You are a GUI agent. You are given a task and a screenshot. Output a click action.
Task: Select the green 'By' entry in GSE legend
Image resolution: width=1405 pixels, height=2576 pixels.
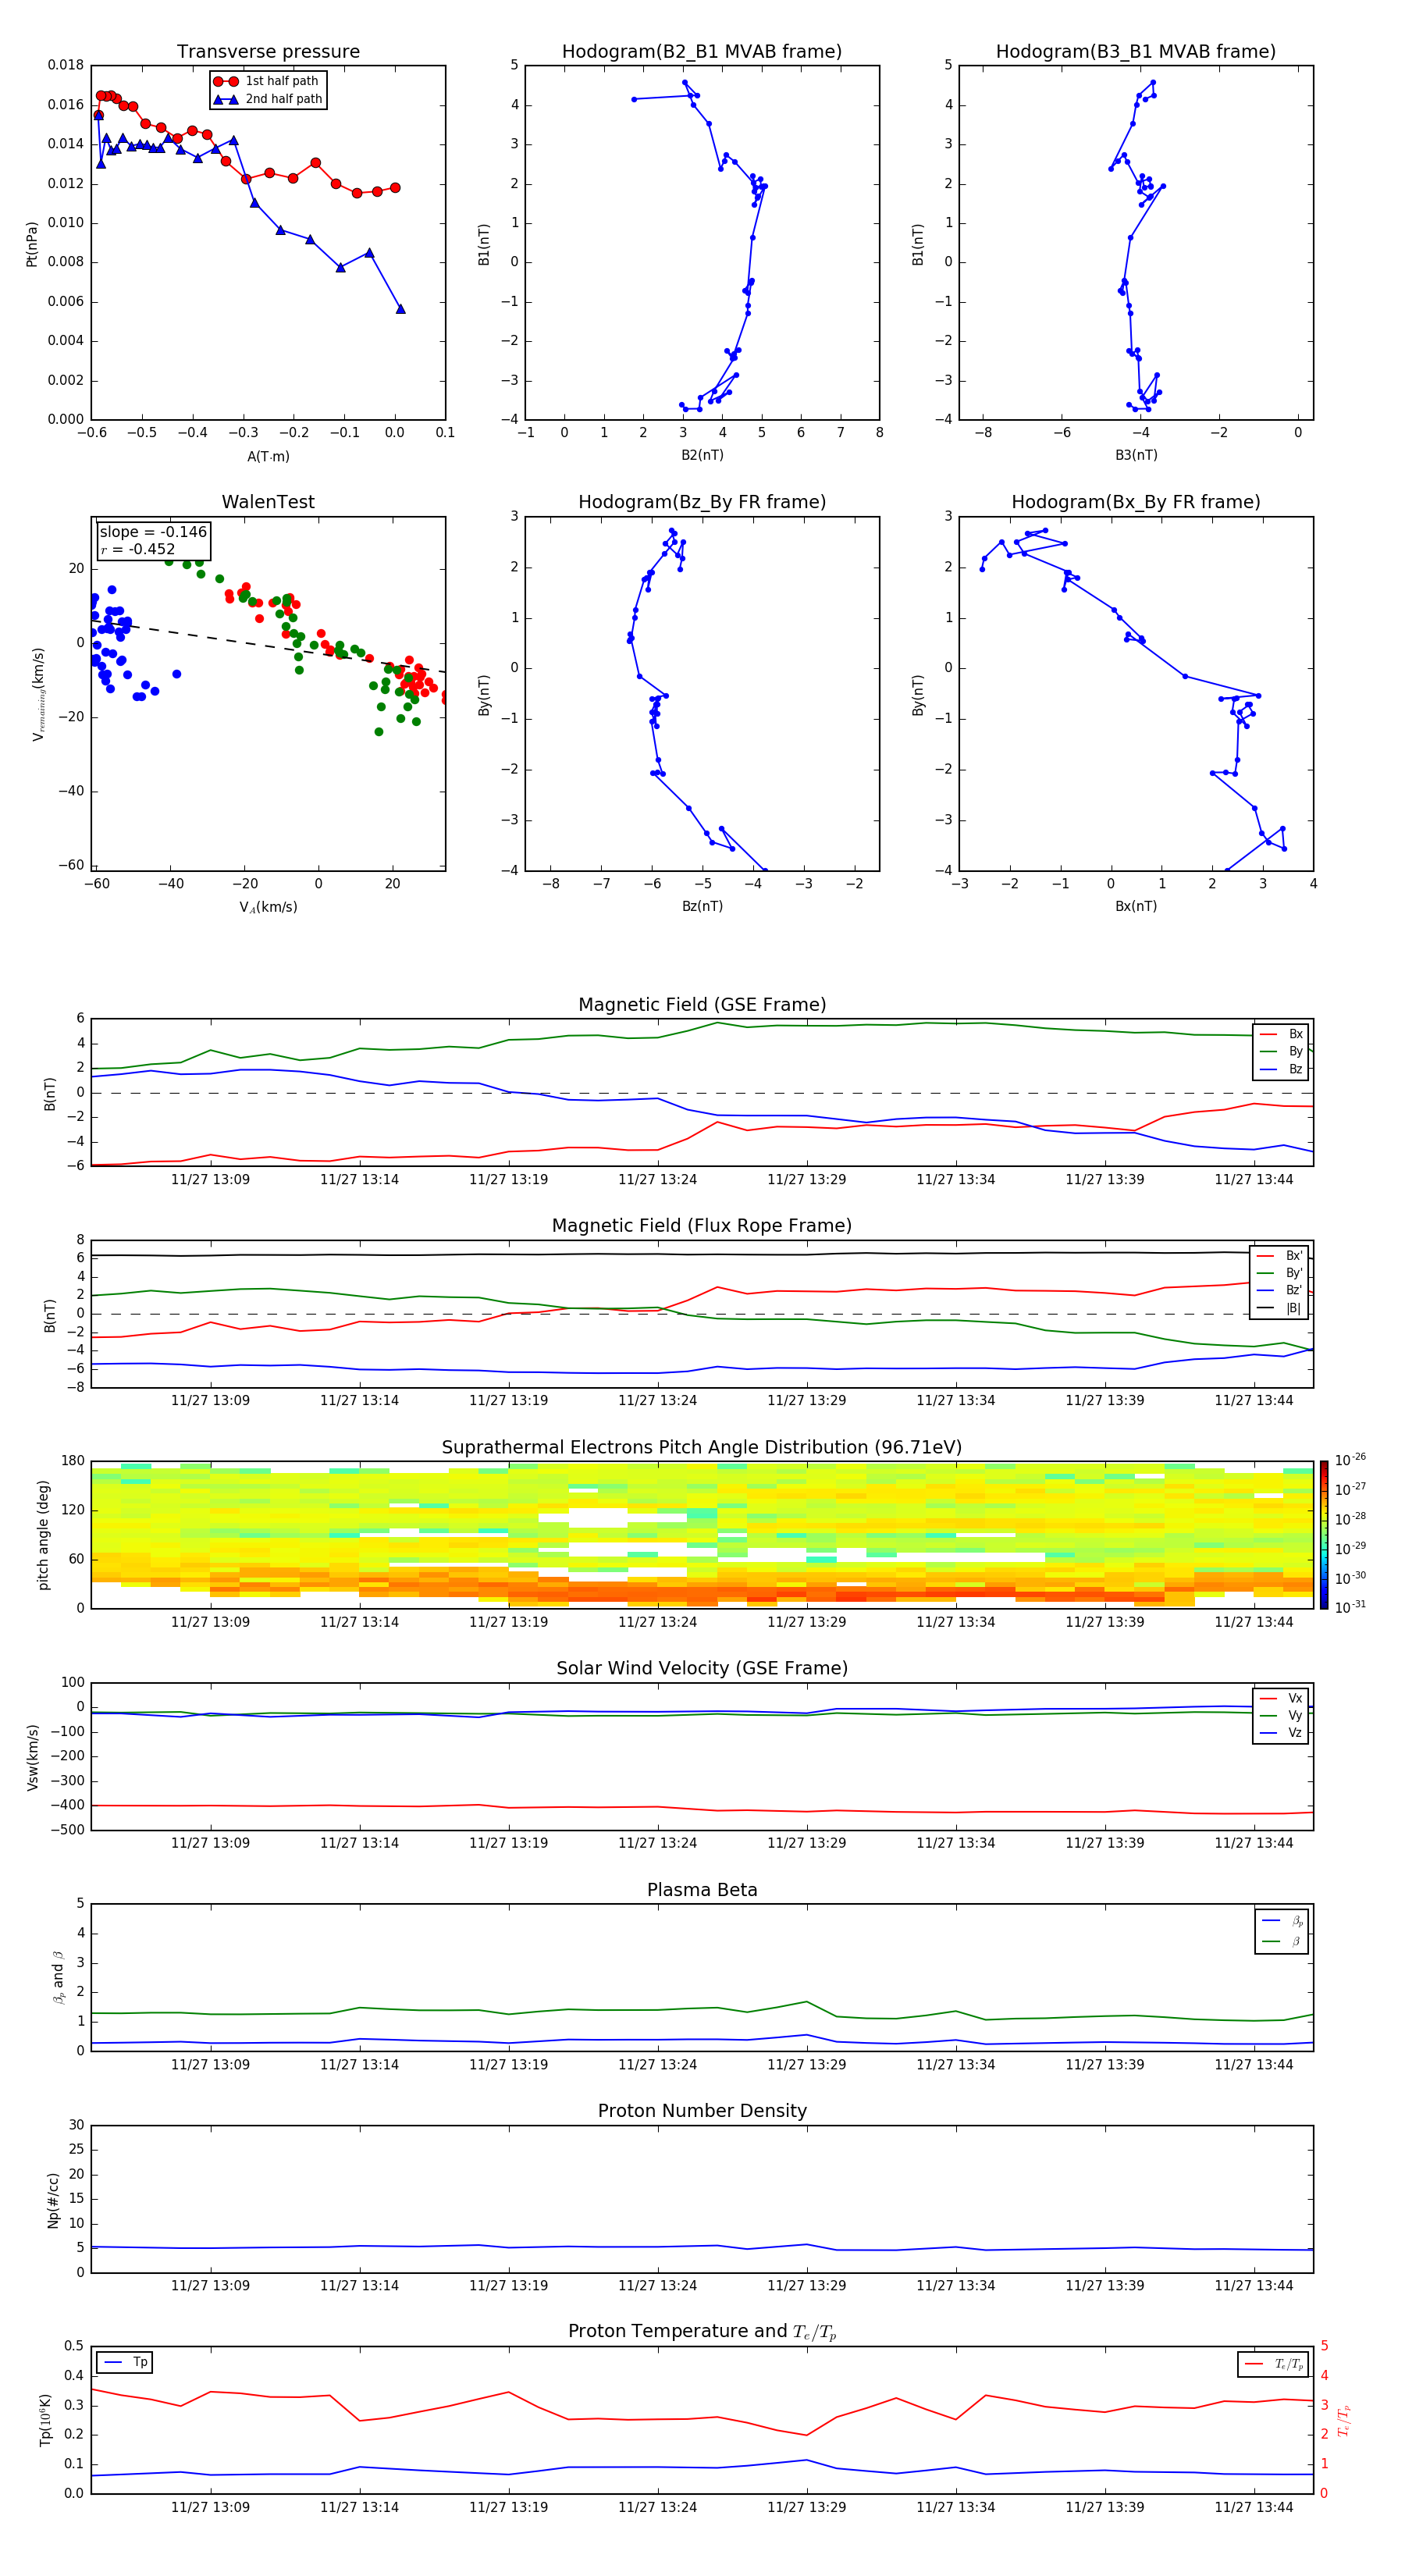coord(1281,1051)
